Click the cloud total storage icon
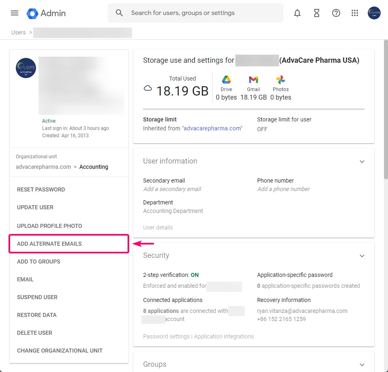This screenshot has height=372, width=388. coord(148,88)
